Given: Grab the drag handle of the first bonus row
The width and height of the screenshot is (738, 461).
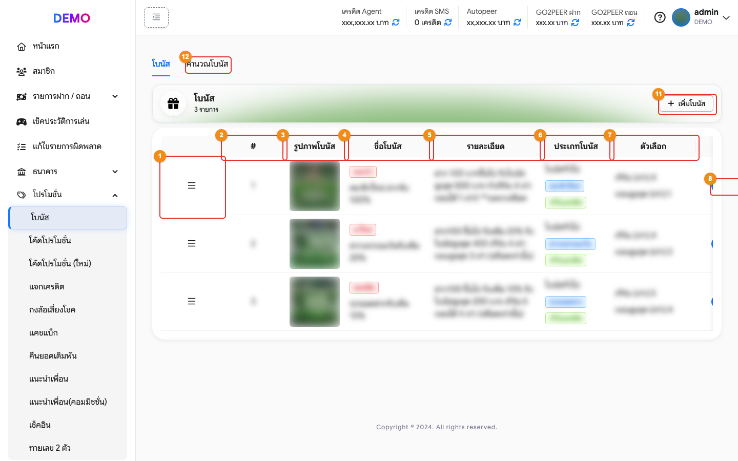Looking at the screenshot, I should click(x=192, y=185).
